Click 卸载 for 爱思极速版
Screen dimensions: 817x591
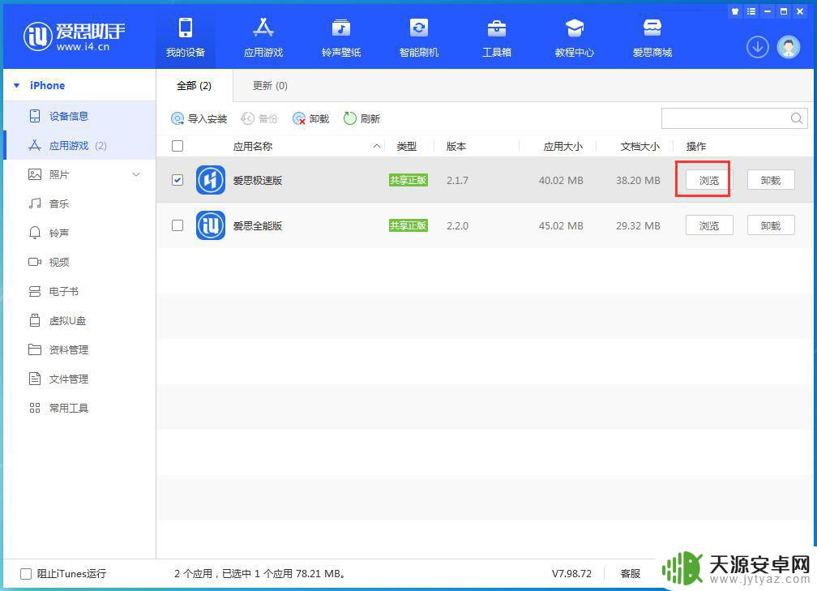click(x=771, y=180)
